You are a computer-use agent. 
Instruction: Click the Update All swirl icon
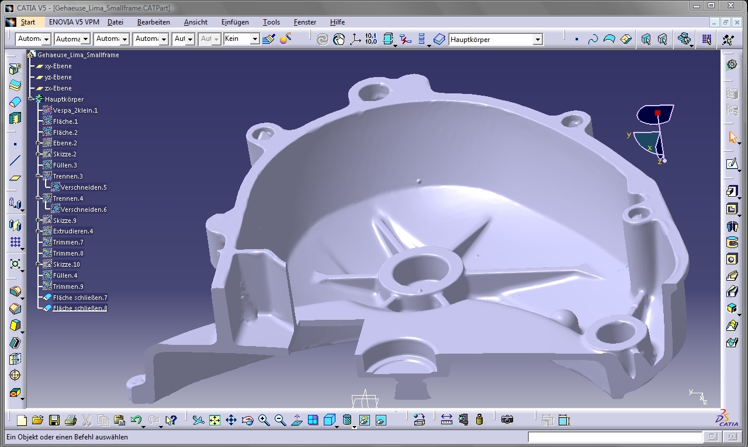pos(323,39)
